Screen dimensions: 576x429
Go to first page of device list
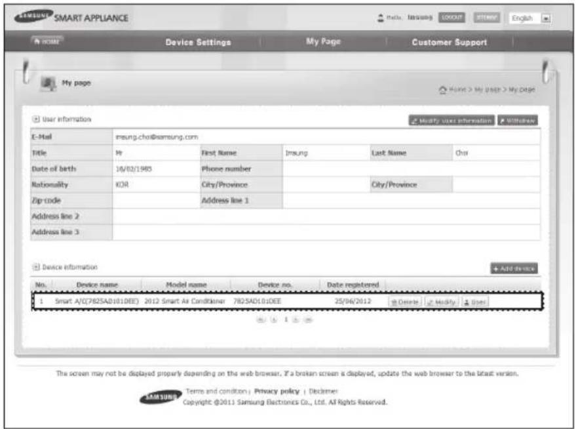click(260, 320)
